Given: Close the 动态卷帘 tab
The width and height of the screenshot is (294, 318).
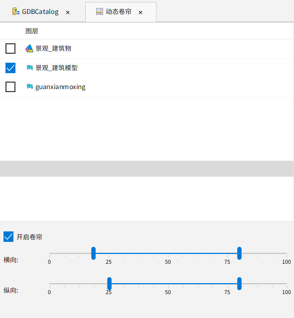Looking at the screenshot, I should click(141, 12).
